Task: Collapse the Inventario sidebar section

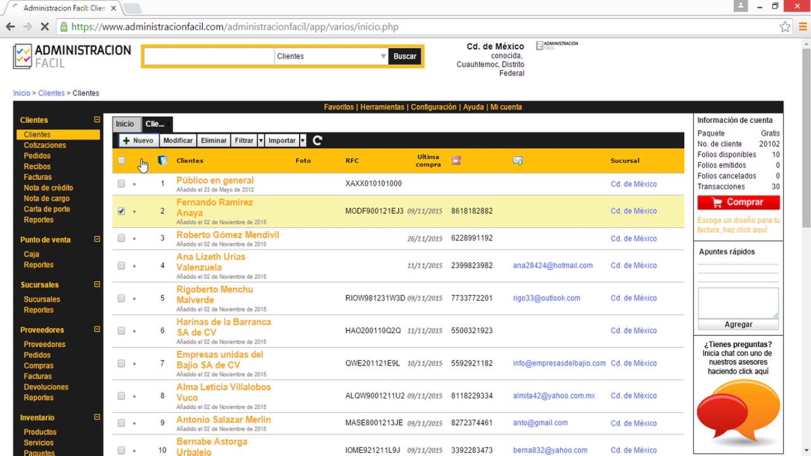Action: click(x=97, y=417)
